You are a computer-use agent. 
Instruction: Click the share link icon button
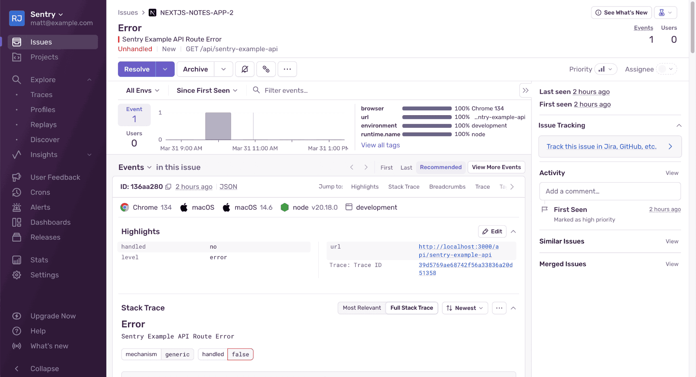pyautogui.click(x=266, y=69)
